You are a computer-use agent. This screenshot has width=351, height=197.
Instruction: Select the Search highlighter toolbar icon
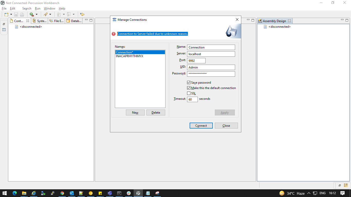[46, 14]
